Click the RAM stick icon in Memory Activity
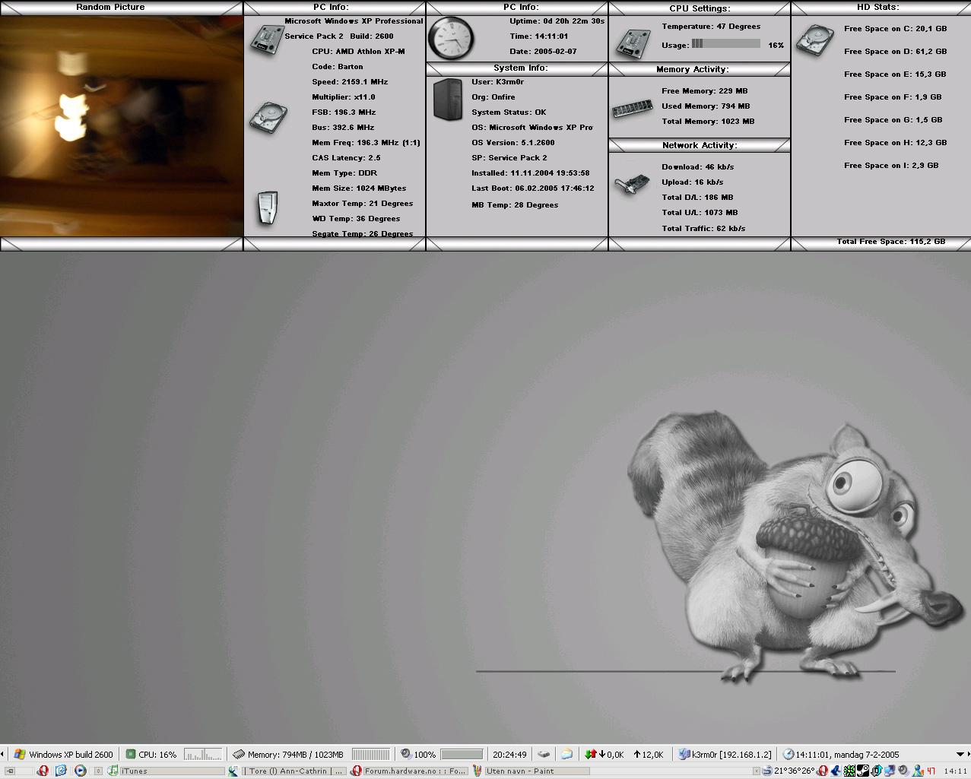Screen dimensions: 971x779 632,109
